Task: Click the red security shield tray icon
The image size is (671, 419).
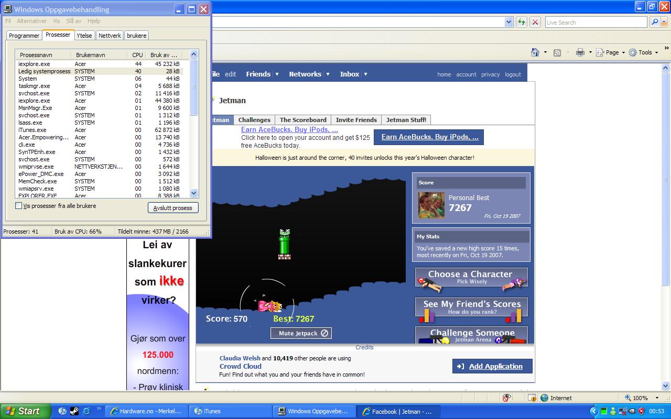Action: 641,411
